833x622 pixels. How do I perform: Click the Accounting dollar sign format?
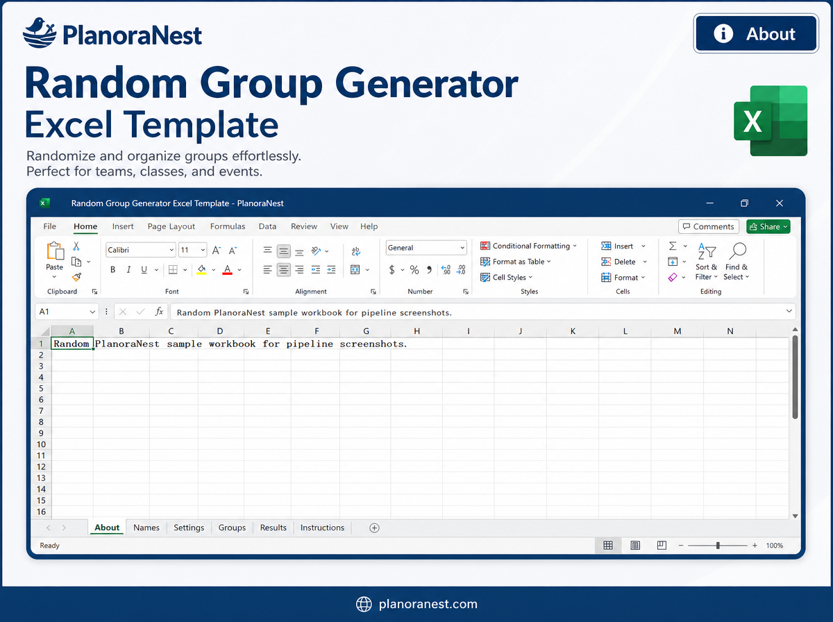[392, 270]
